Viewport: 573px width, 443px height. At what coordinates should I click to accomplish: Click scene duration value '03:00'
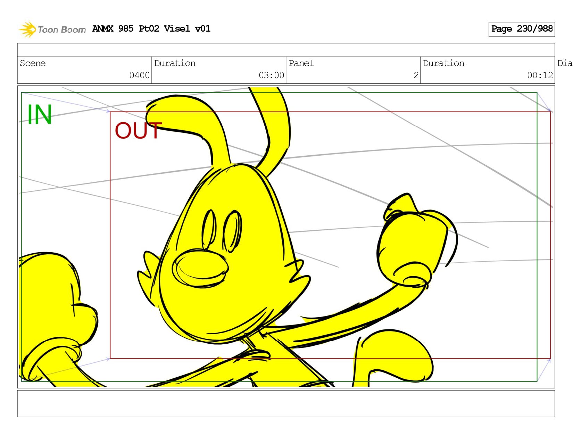click(271, 75)
